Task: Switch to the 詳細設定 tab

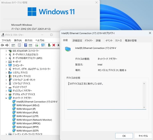Action: point(77,41)
